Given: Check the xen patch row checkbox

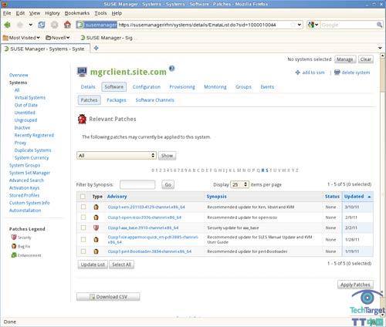Looking at the screenshot, I should click(83, 207).
